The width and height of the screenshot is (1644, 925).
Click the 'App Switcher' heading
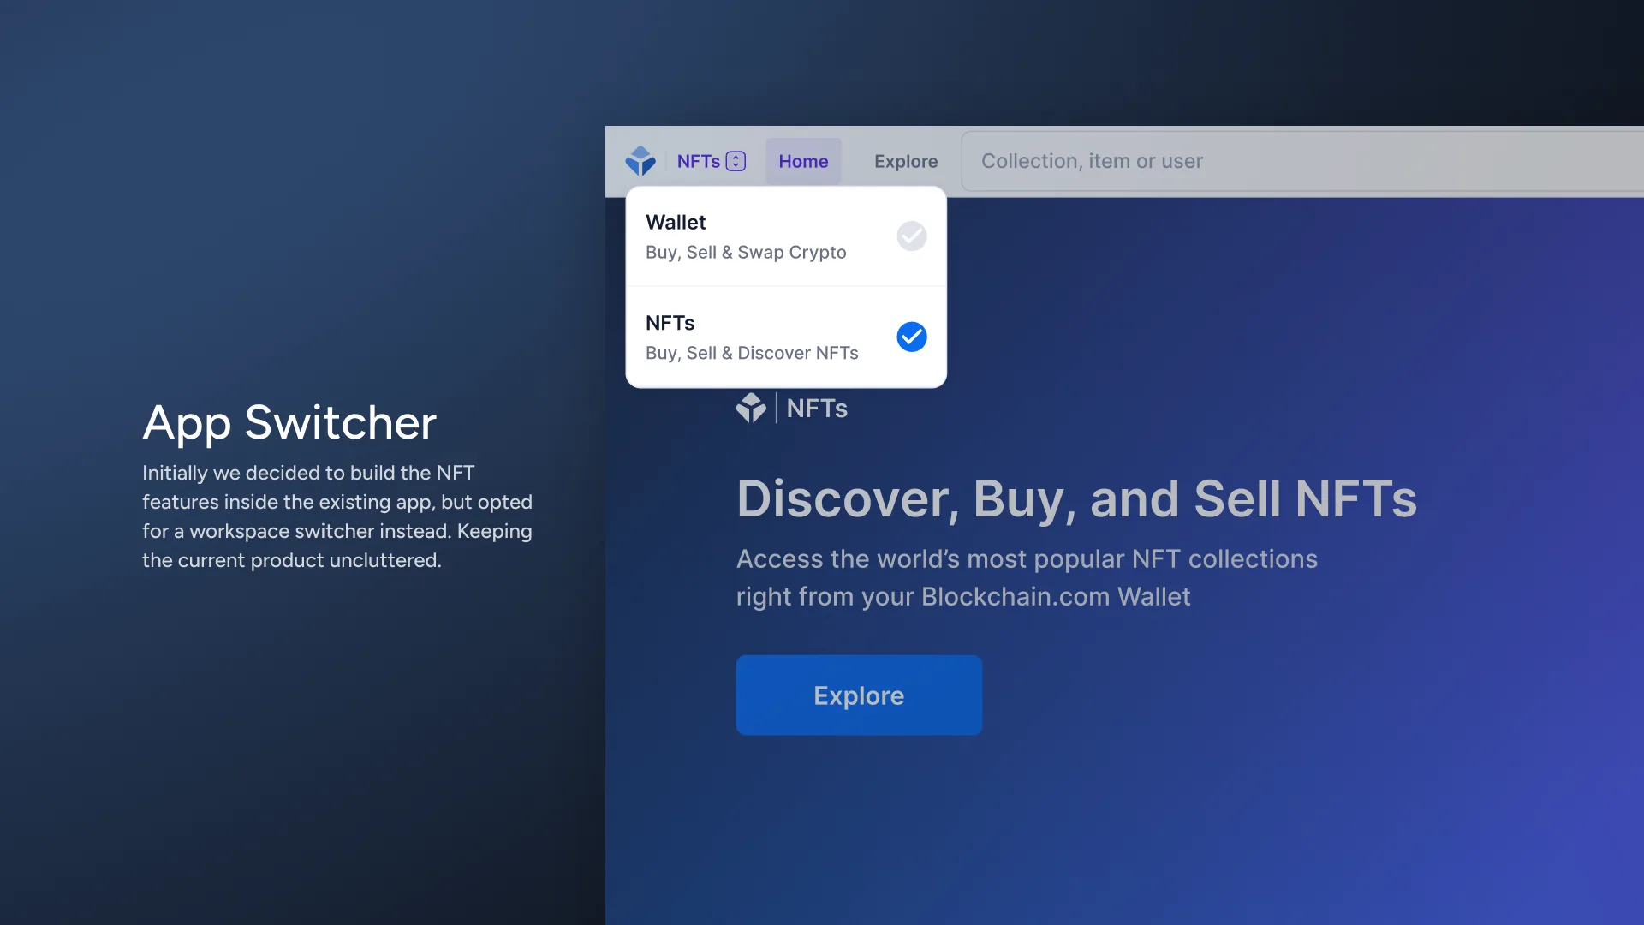click(289, 423)
